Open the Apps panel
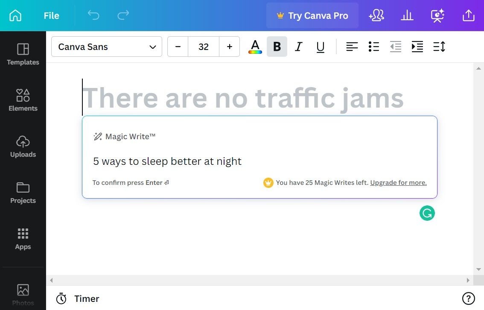484x310 pixels. (x=23, y=239)
